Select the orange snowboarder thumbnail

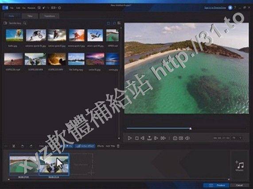77,35
